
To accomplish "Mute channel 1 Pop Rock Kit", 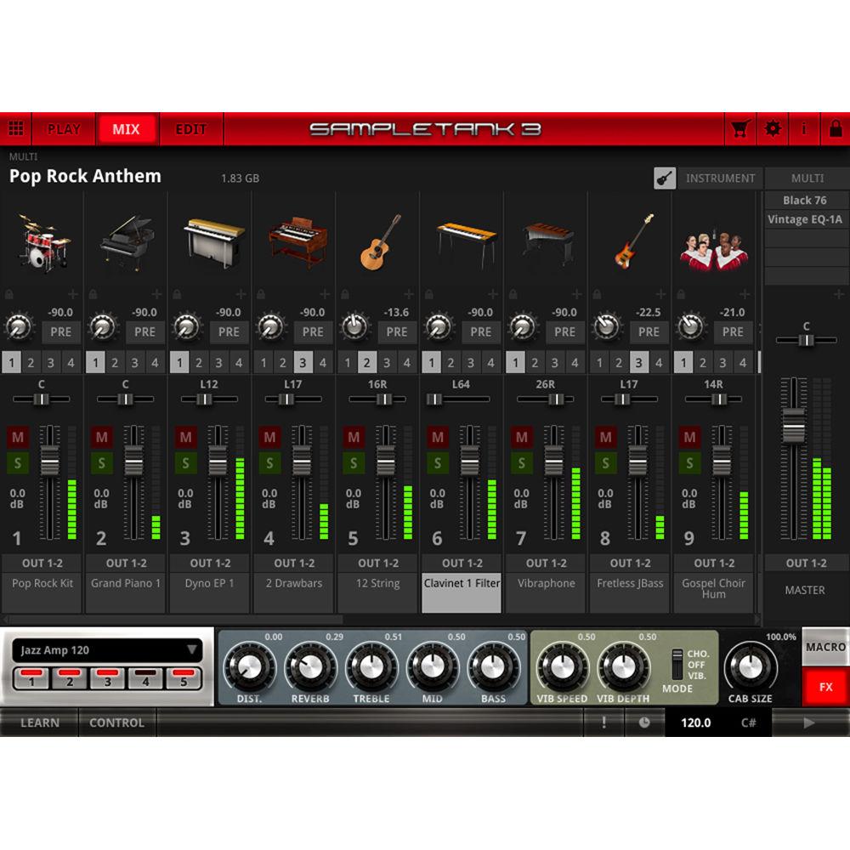I will [17, 437].
